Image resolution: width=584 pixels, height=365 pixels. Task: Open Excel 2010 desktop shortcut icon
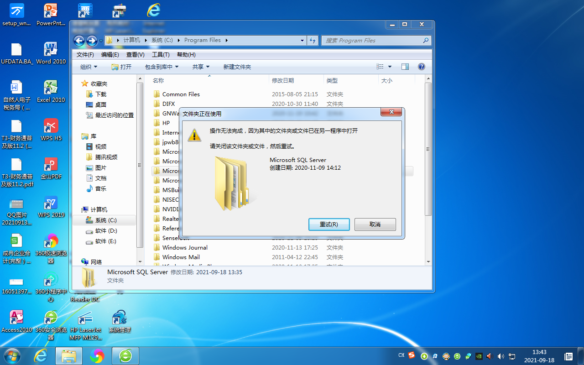click(x=51, y=91)
